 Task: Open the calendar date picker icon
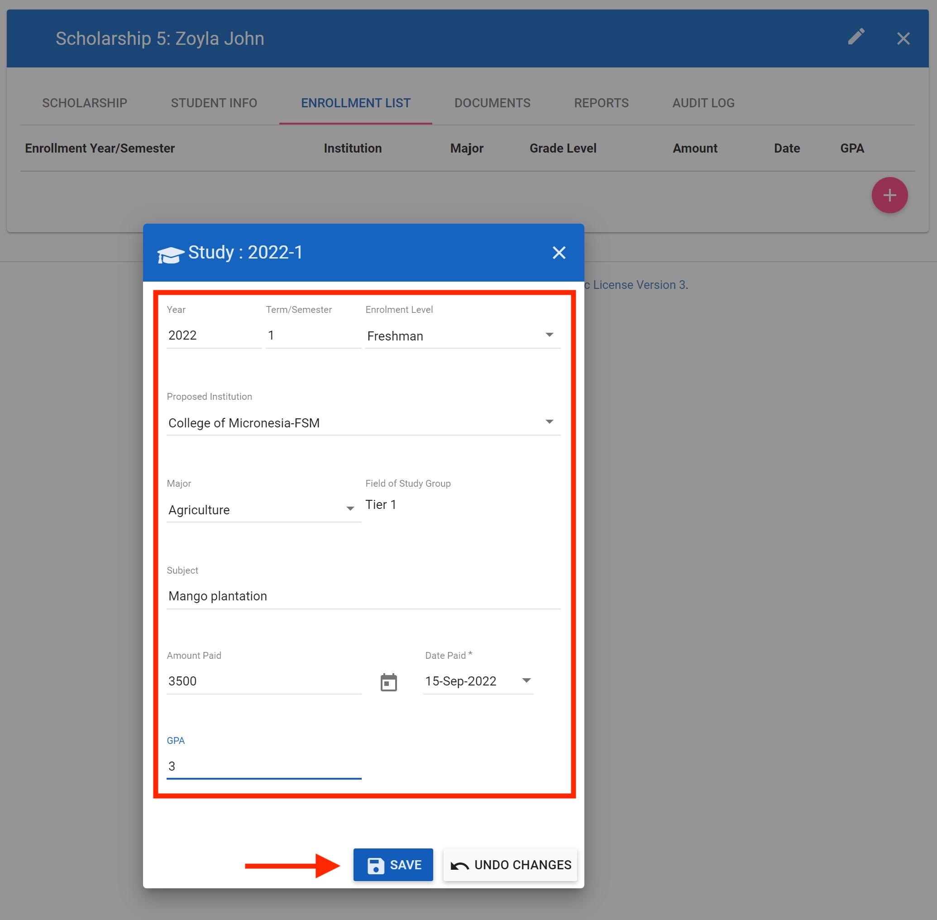tap(388, 682)
